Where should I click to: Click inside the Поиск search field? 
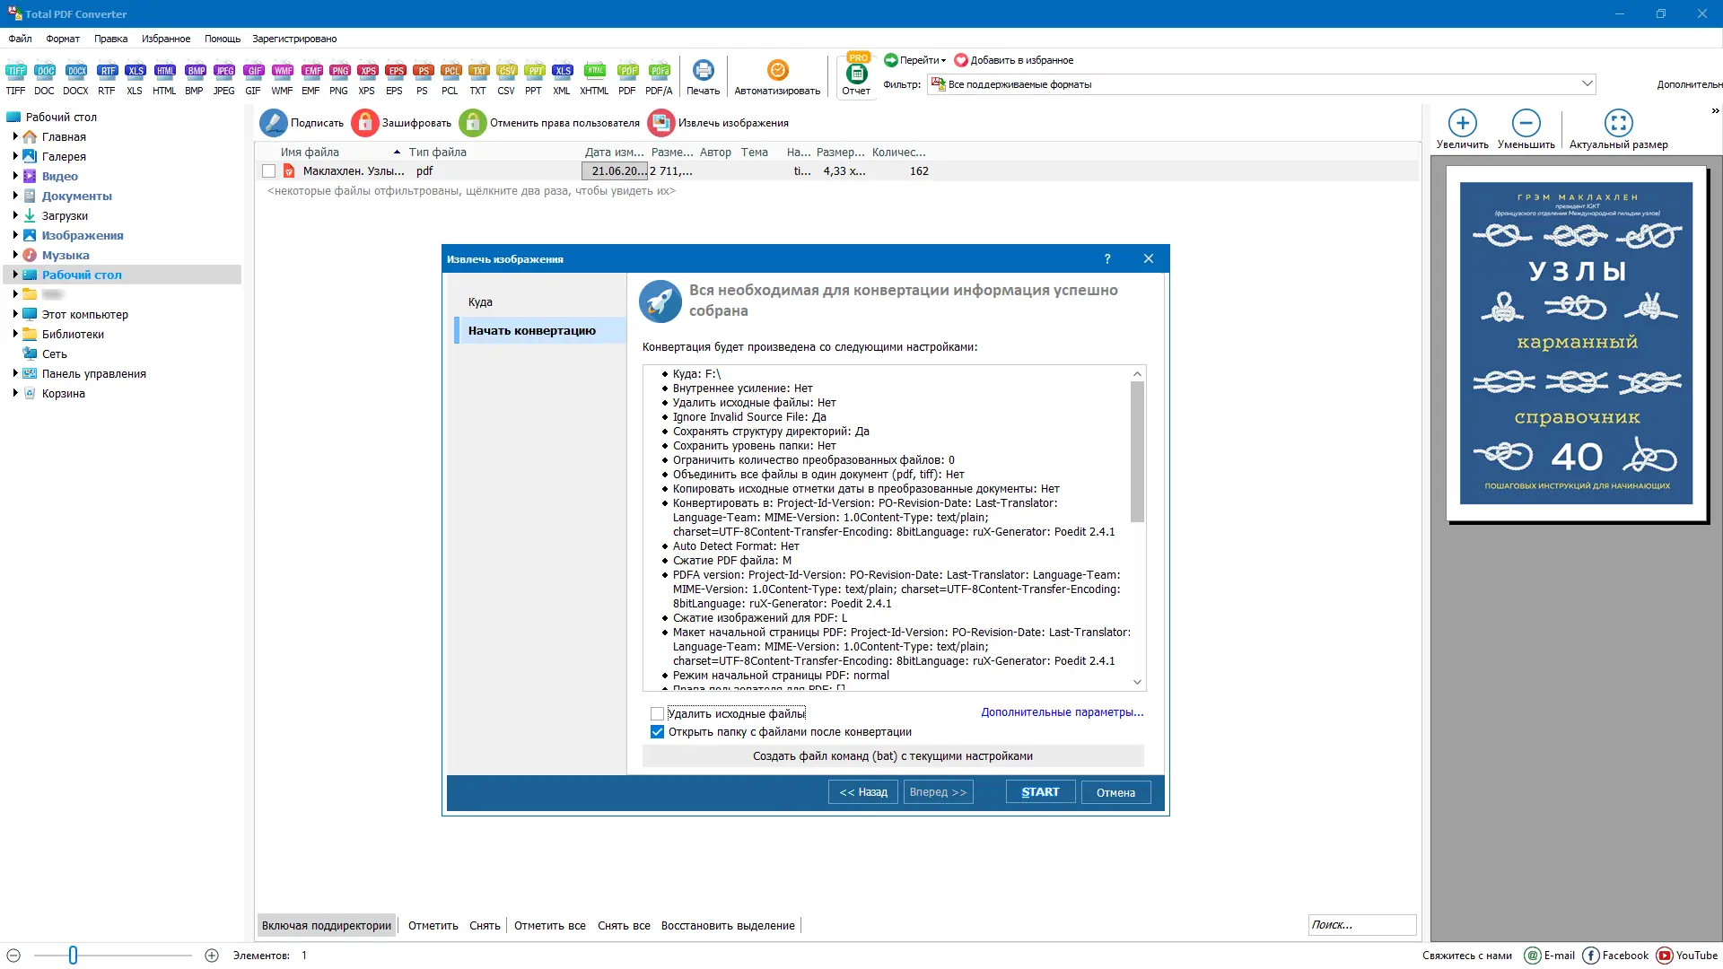1362,924
